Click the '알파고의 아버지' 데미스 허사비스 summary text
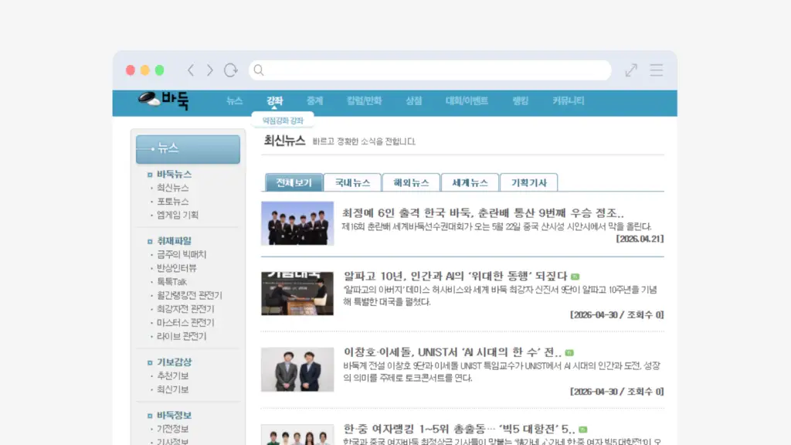This screenshot has width=791, height=445. pyautogui.click(x=500, y=296)
